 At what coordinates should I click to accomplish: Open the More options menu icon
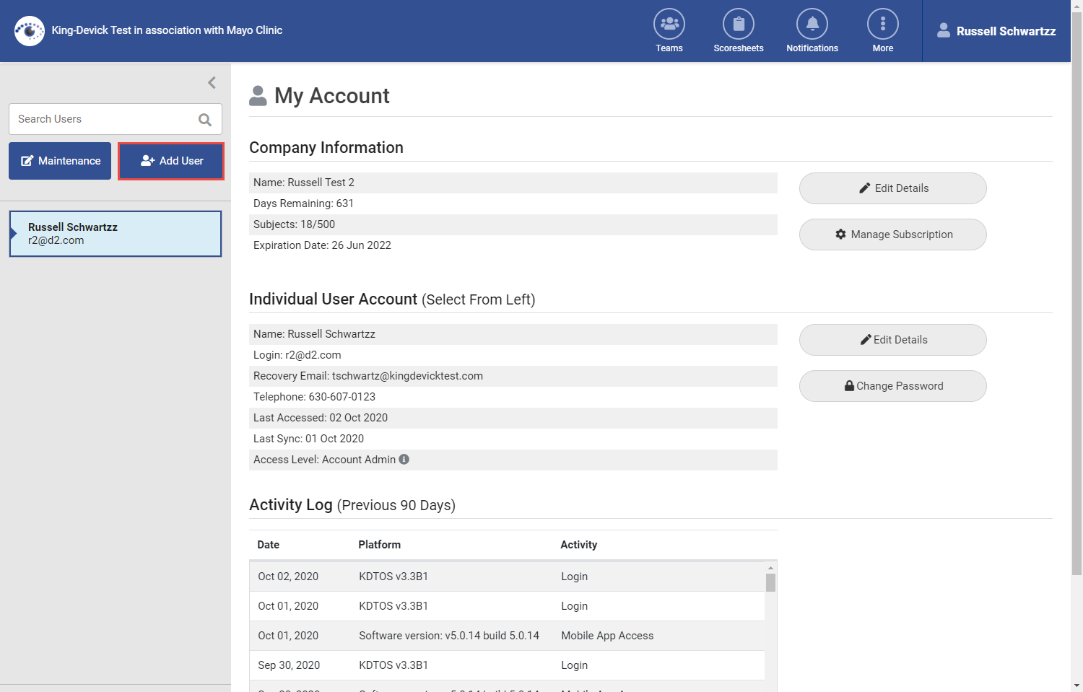882,25
